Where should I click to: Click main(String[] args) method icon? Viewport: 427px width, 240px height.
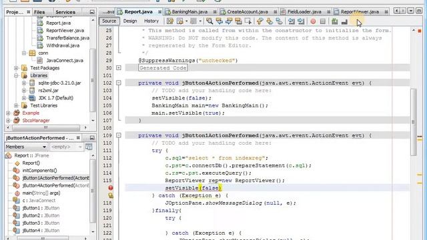[17, 193]
